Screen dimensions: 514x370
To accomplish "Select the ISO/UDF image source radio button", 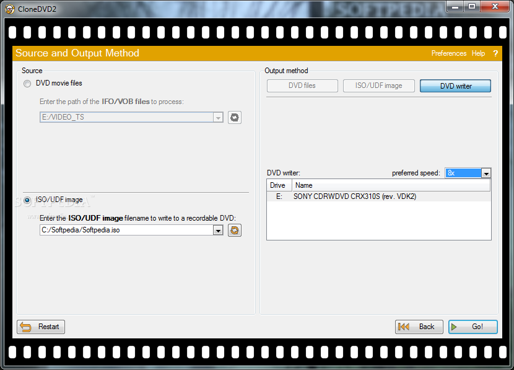I will click(x=27, y=200).
